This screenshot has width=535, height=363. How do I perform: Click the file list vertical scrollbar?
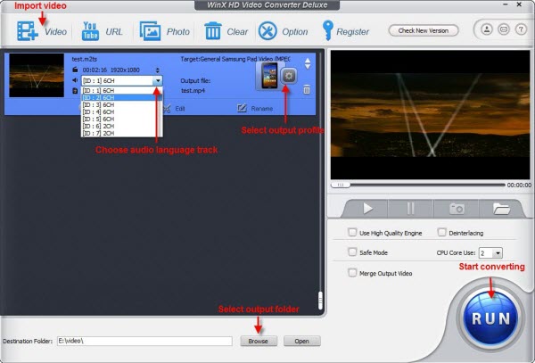[x=320, y=301]
